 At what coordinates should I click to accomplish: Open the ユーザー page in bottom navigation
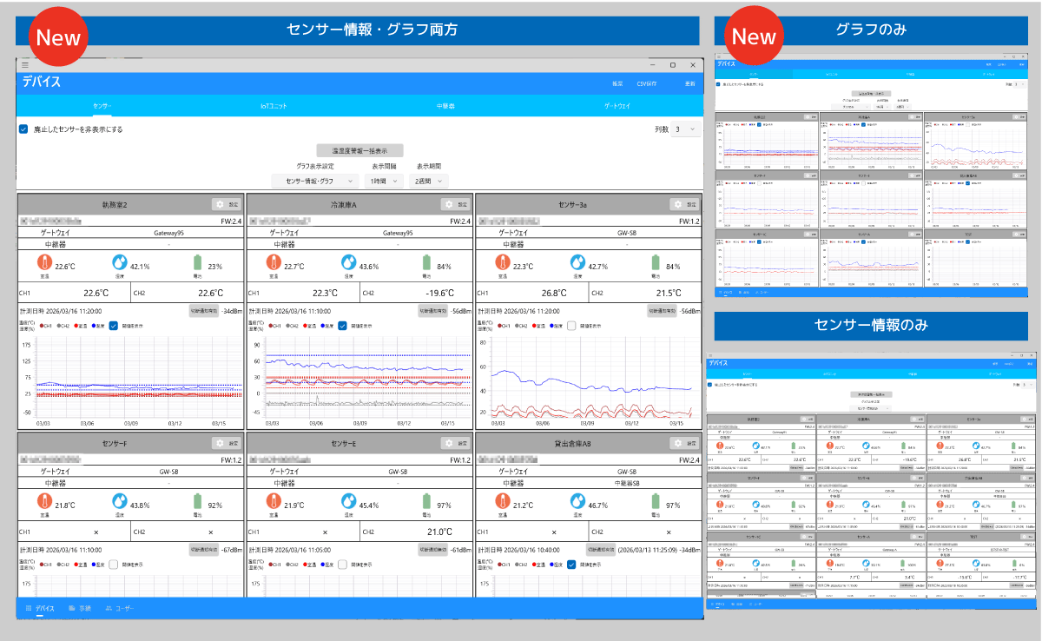click(x=120, y=609)
